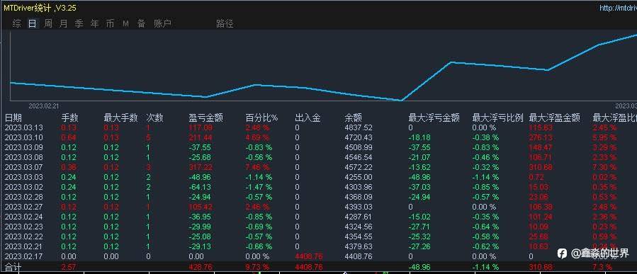Click the MTDriver统计 V3.25 title
This screenshot has width=637, height=274.
40,8
